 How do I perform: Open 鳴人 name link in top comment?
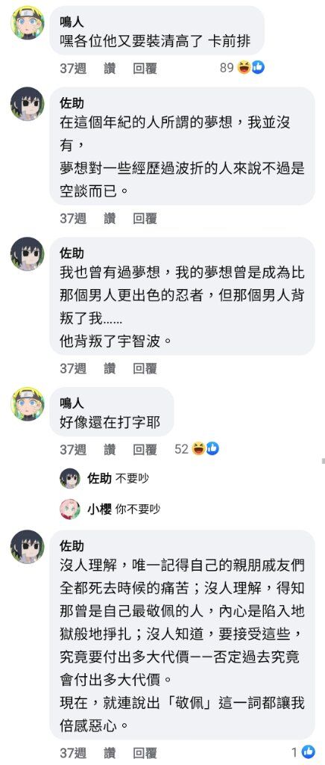tap(72, 20)
